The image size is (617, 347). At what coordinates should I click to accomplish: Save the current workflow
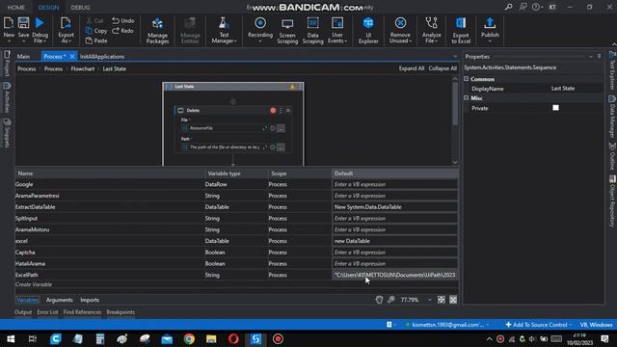pos(23,29)
